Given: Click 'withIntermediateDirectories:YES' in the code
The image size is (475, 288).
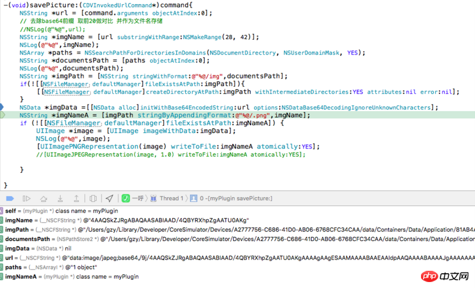Looking at the screenshot, I should [x=309, y=92].
